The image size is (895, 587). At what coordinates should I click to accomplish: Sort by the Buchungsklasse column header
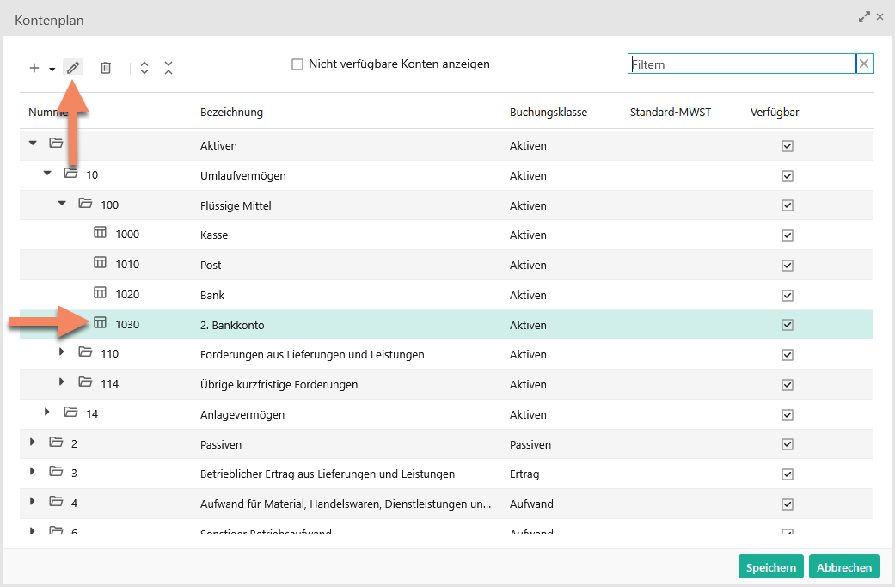(548, 113)
